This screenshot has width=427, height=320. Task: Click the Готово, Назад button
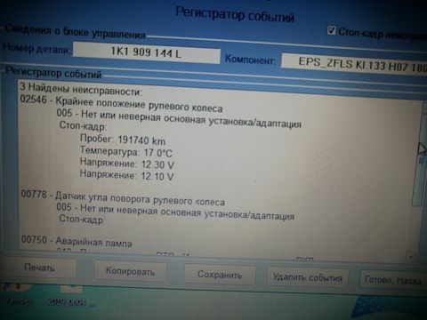393,280
